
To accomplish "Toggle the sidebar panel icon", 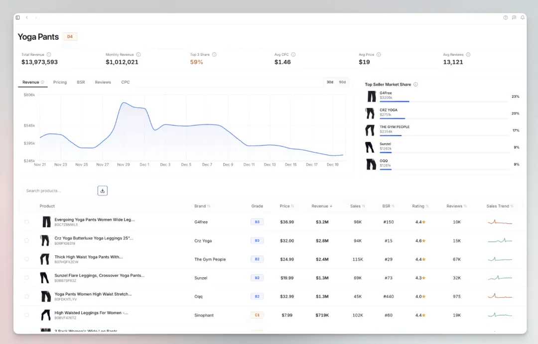I will [18, 17].
